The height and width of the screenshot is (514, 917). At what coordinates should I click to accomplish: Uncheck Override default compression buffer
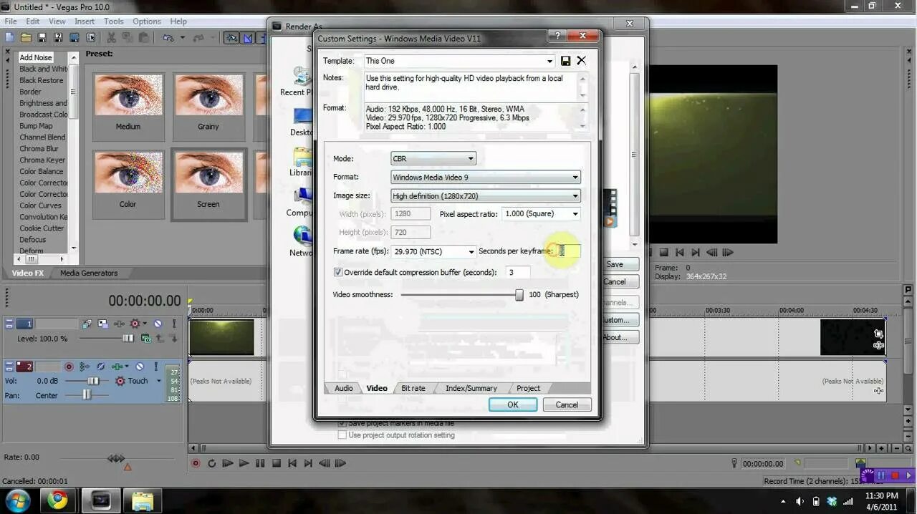coord(338,272)
